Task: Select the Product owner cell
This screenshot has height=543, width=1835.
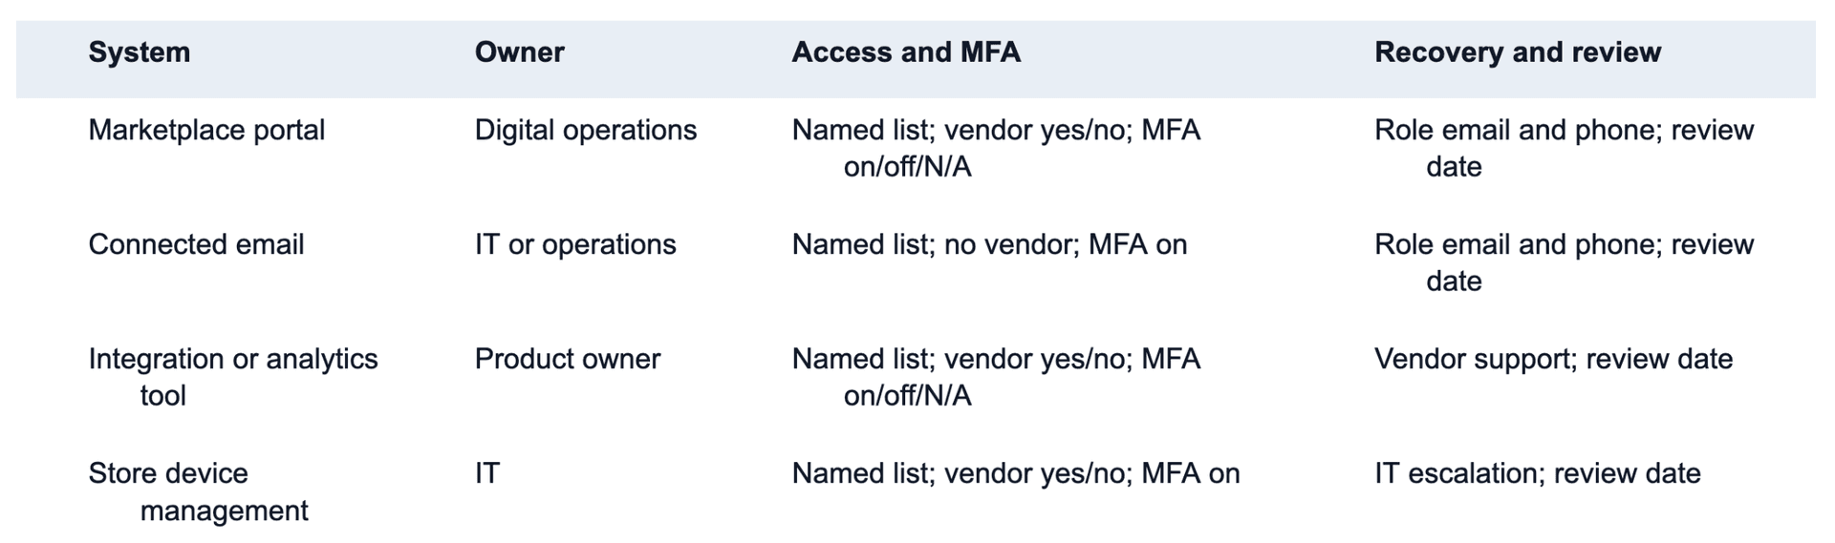Action: point(568,359)
